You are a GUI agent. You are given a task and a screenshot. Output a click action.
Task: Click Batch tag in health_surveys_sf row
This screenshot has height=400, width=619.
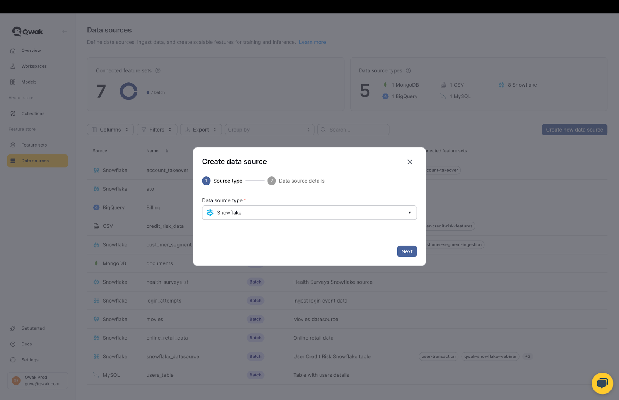255,282
